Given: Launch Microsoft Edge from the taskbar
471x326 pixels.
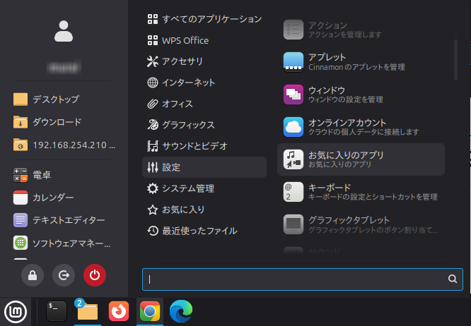Looking at the screenshot, I should (180, 311).
